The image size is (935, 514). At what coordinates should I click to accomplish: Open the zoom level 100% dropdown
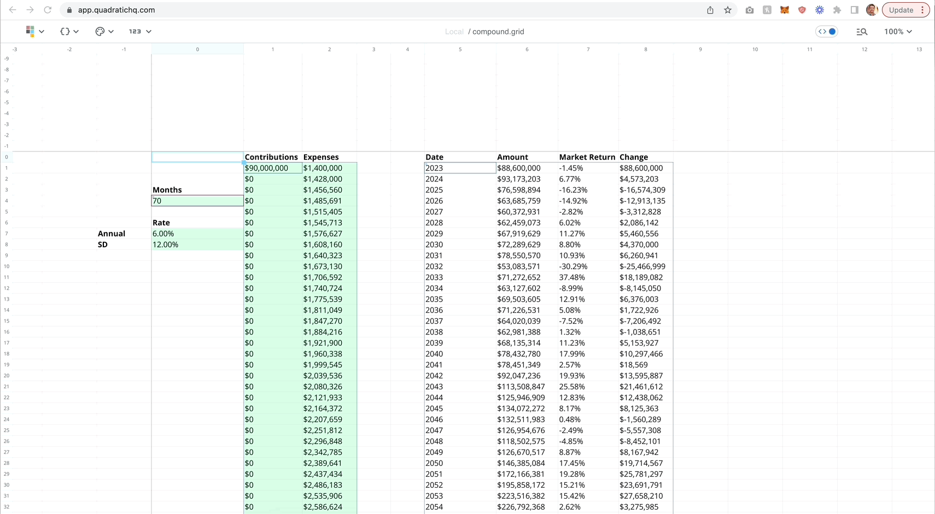[898, 31]
